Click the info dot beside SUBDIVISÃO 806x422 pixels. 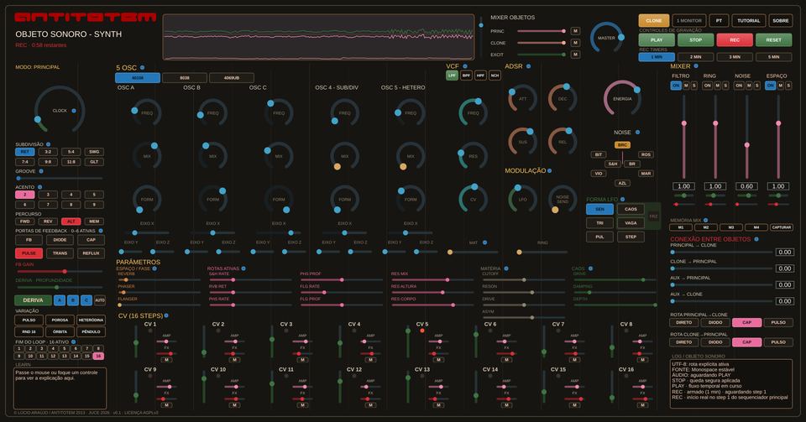click(49, 144)
